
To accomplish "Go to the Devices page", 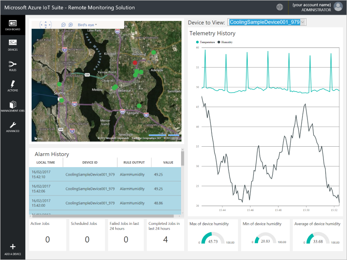I will point(12,44).
